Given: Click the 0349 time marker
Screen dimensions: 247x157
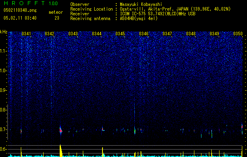Looking at the screenshot, I should click(214, 34).
